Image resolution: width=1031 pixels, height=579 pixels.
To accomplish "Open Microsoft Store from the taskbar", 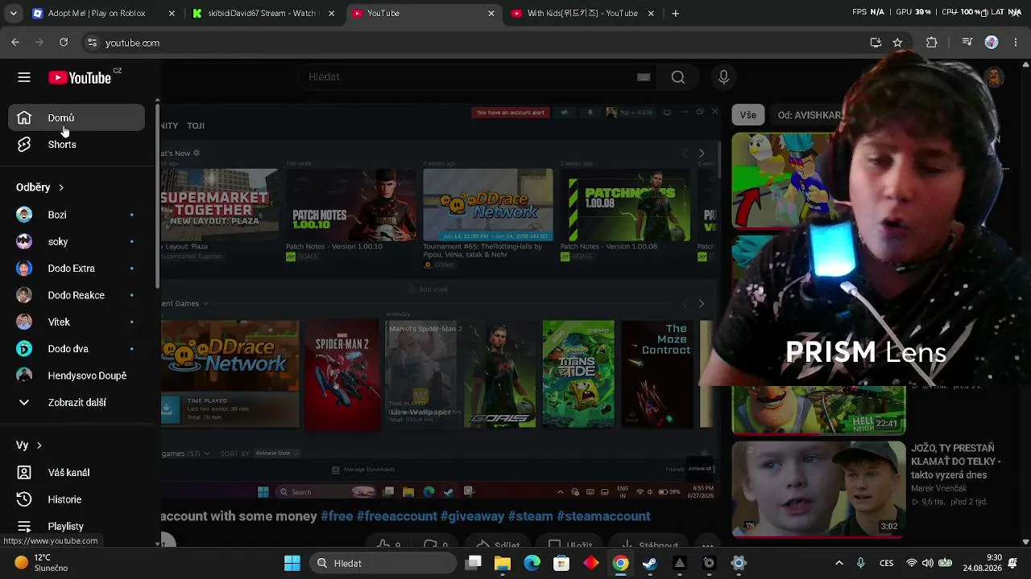I will (561, 563).
